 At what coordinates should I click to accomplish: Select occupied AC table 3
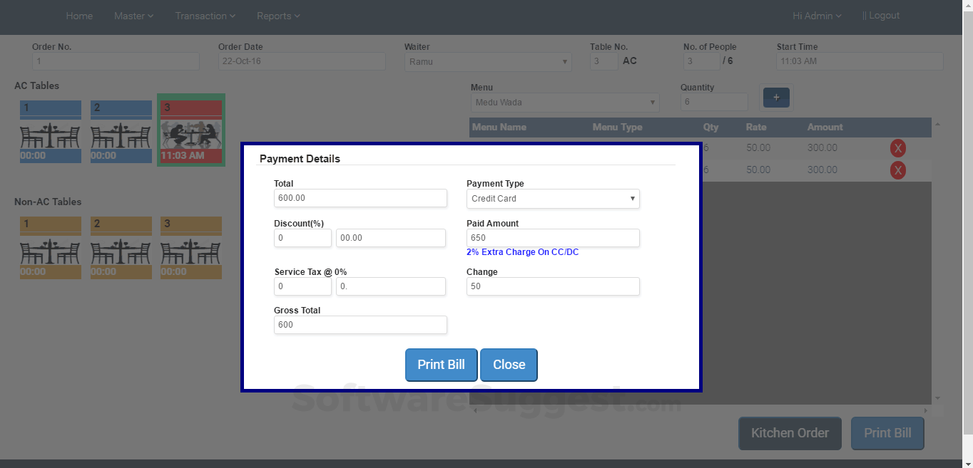point(190,129)
